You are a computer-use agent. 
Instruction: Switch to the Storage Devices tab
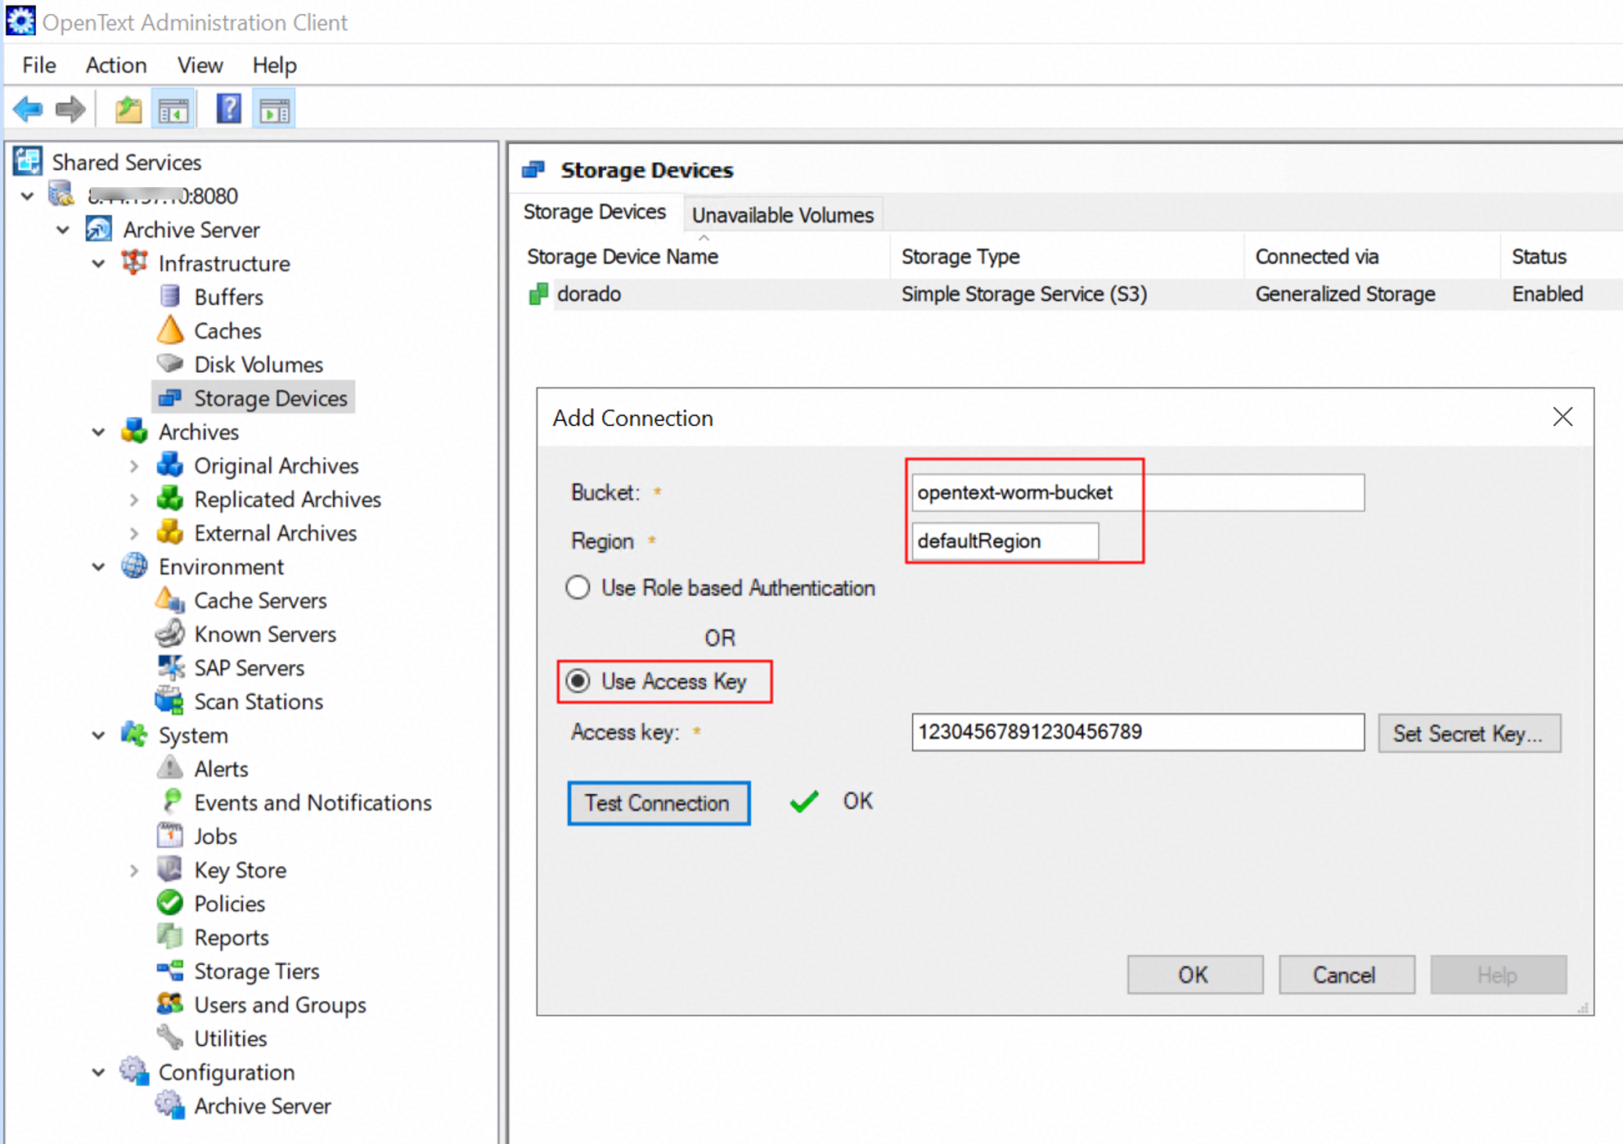(x=595, y=212)
